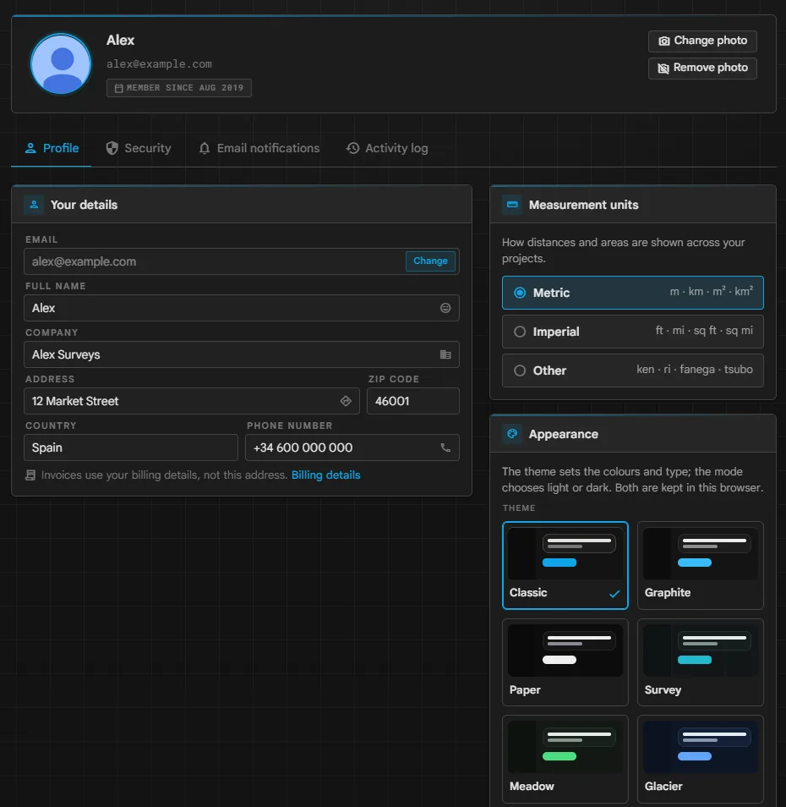Open the Activity log tab
Viewport: 786px width, 807px height.
coord(387,148)
